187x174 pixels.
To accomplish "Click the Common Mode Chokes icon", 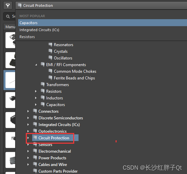I will 50,71.
